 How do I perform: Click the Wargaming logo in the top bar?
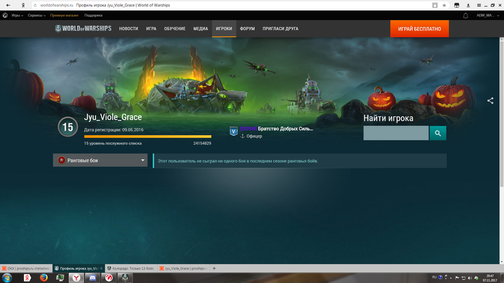click(x=5, y=15)
